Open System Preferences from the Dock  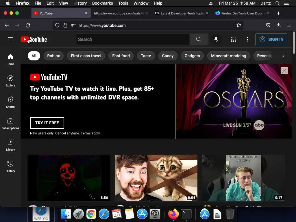[155, 214]
